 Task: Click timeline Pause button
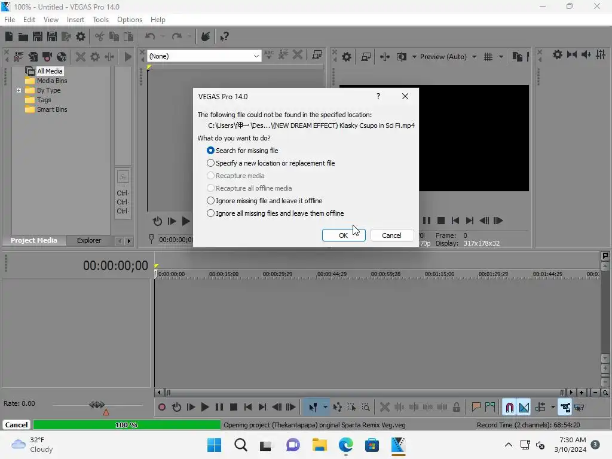pos(219,407)
